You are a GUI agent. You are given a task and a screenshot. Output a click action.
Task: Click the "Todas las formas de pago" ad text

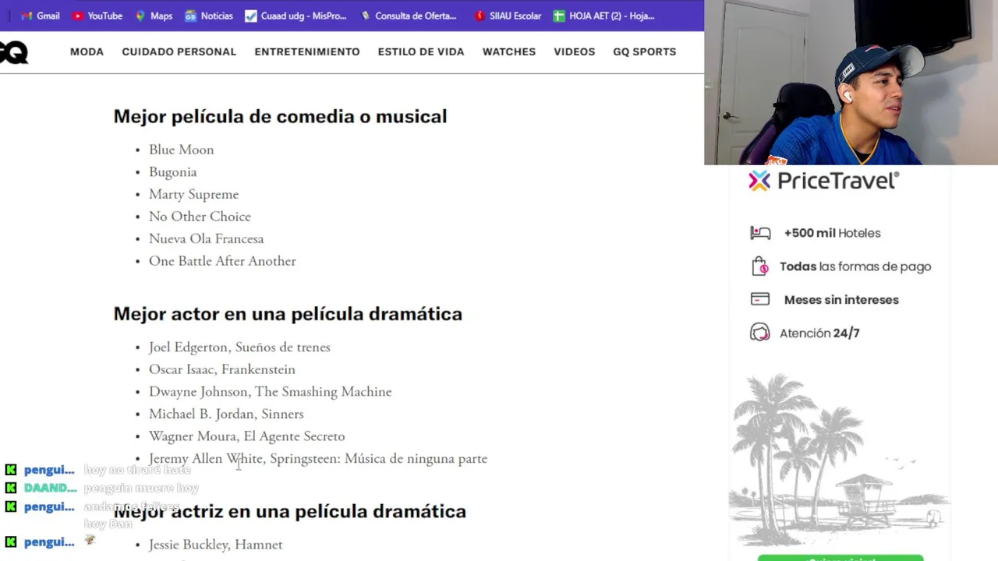pos(855,266)
